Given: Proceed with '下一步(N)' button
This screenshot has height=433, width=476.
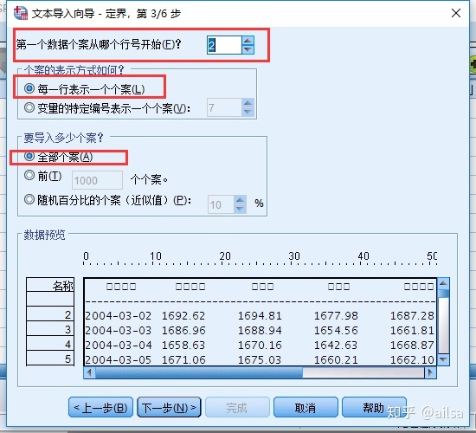Looking at the screenshot, I should pyautogui.click(x=169, y=408).
